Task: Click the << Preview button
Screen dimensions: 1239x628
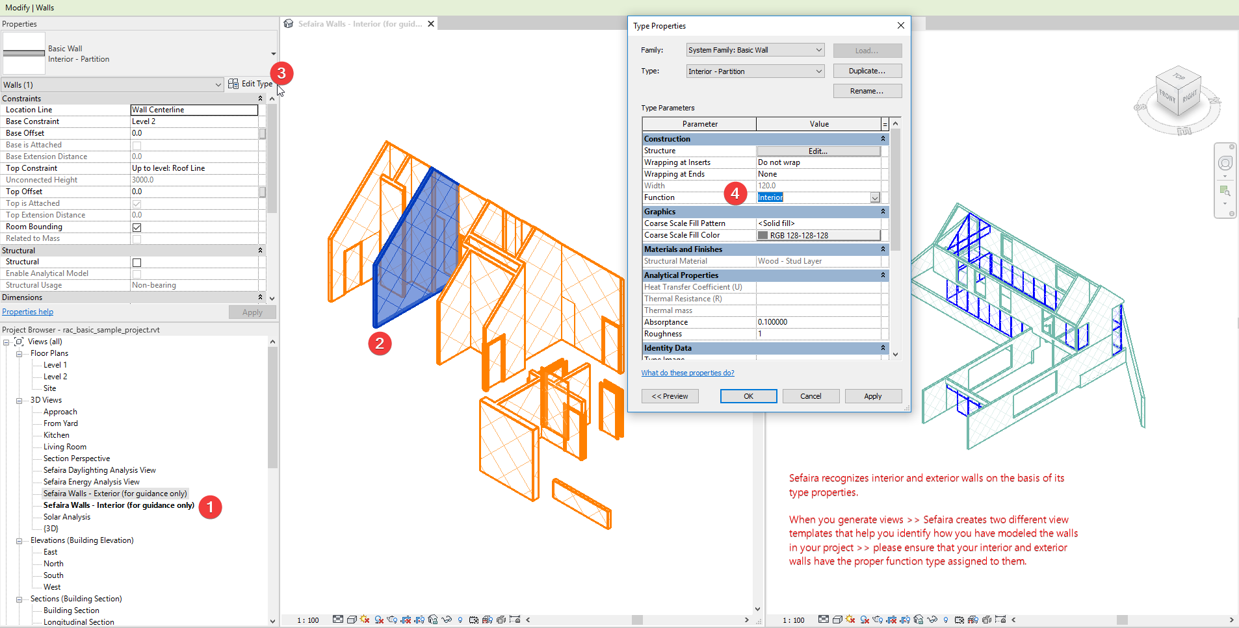Action: [670, 396]
